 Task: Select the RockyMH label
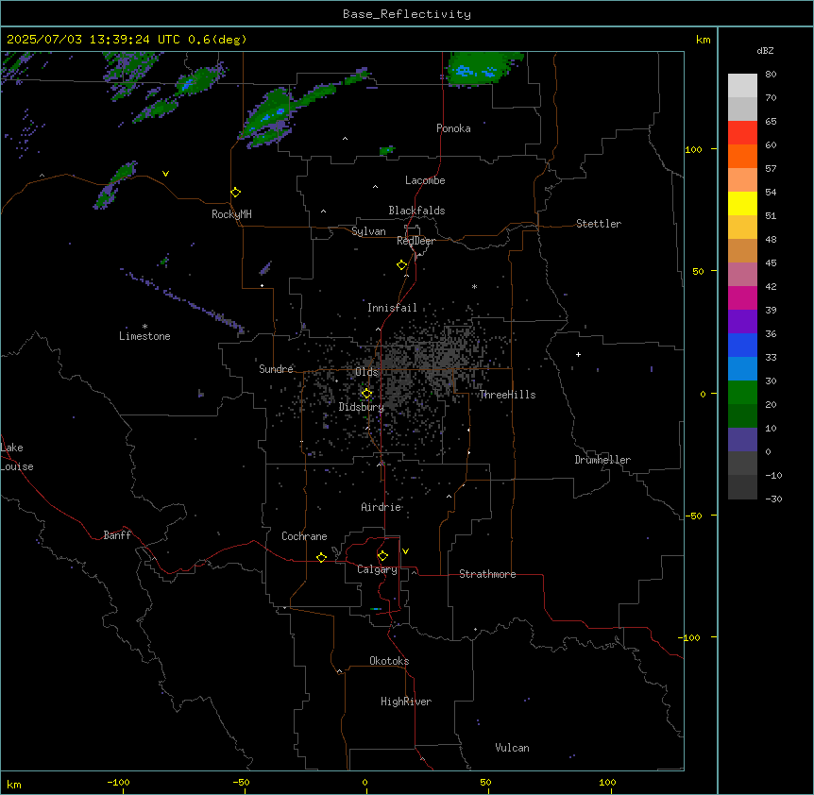click(x=231, y=214)
